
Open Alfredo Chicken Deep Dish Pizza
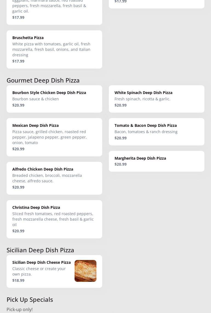click(54, 178)
